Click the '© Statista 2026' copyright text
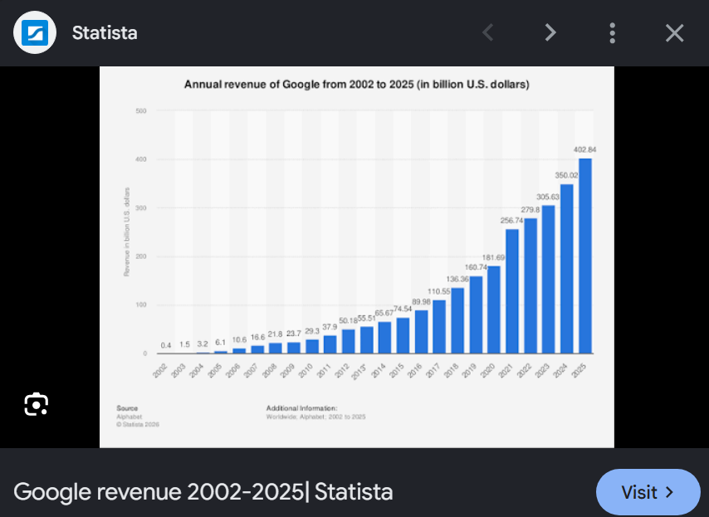Viewport: 709px width, 517px height. pos(138,424)
